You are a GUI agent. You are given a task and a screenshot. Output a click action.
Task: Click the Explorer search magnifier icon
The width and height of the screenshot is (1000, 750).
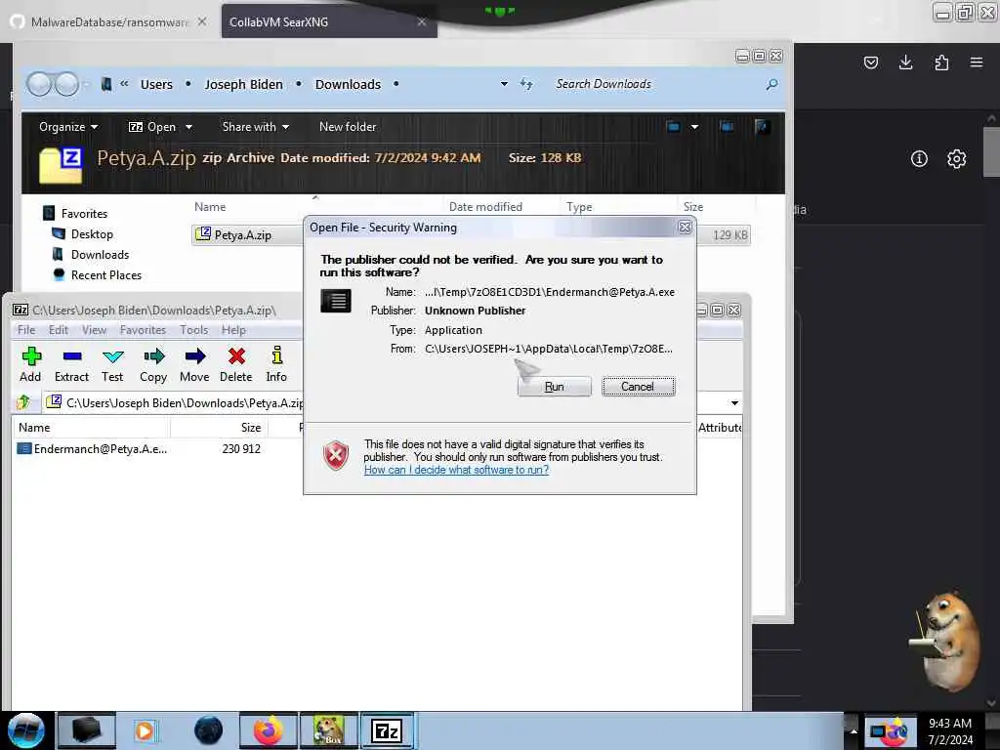tap(771, 84)
